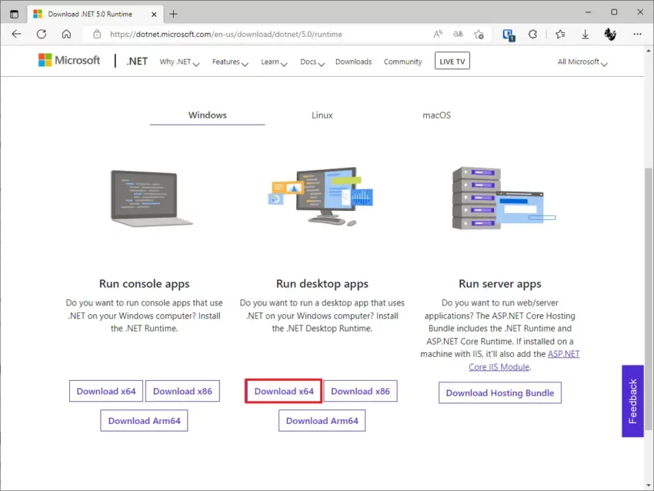Download x64 for console apps
The height and width of the screenshot is (491, 654).
[106, 391]
